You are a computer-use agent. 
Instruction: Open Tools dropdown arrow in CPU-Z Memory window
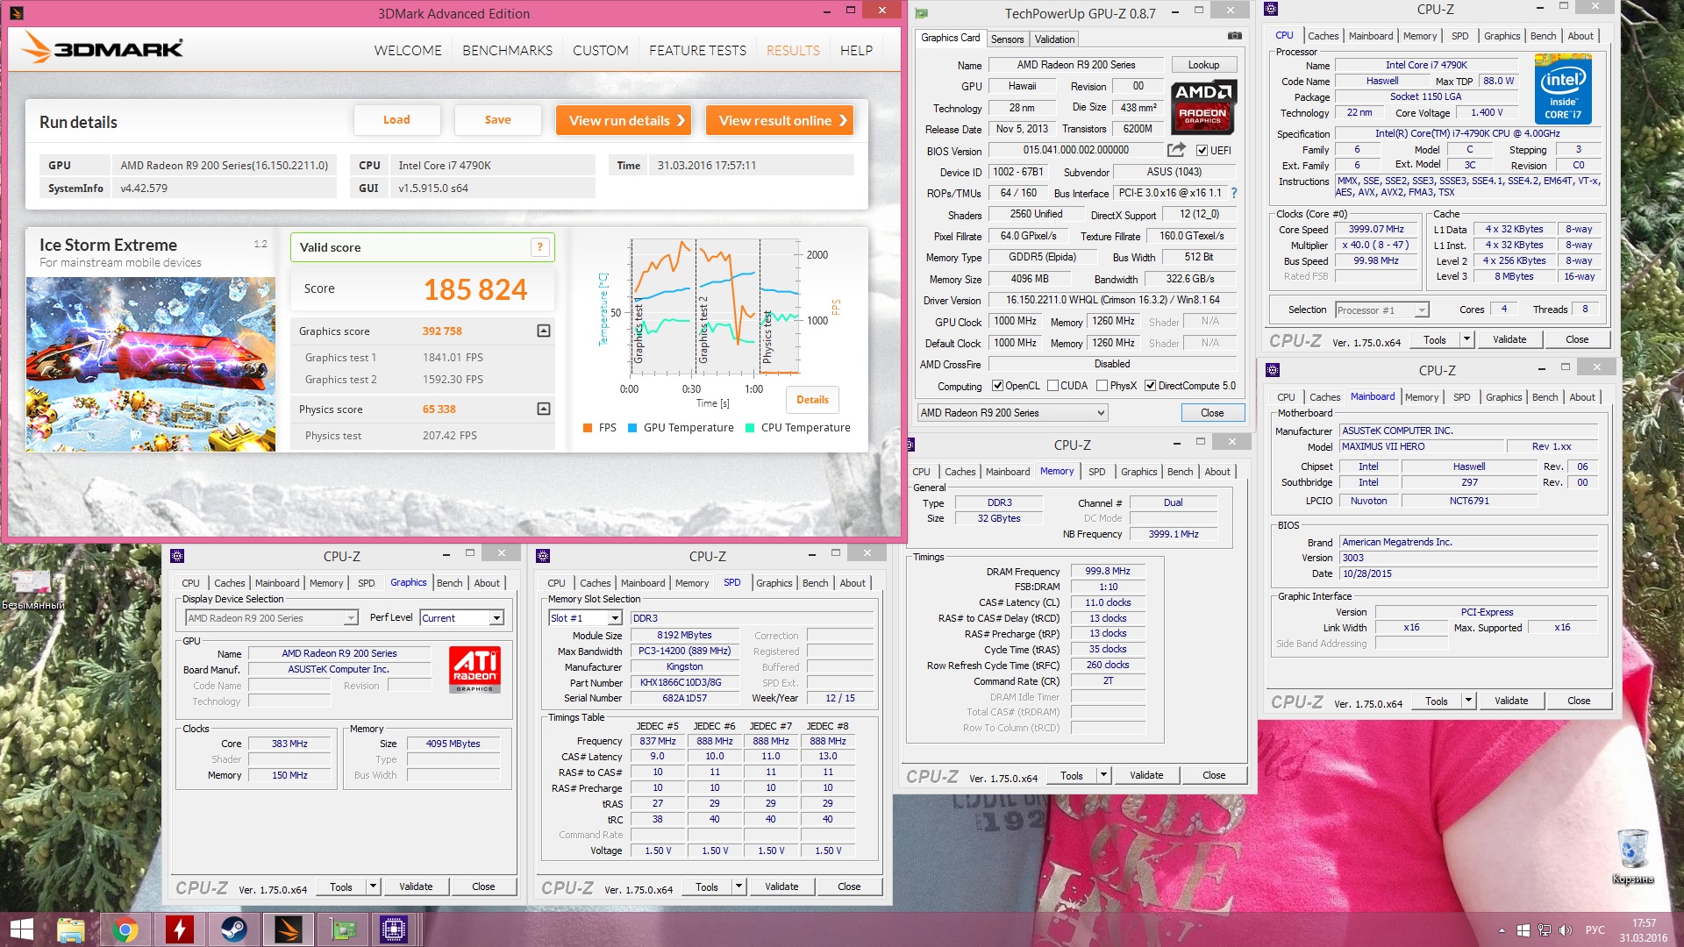point(1103,775)
